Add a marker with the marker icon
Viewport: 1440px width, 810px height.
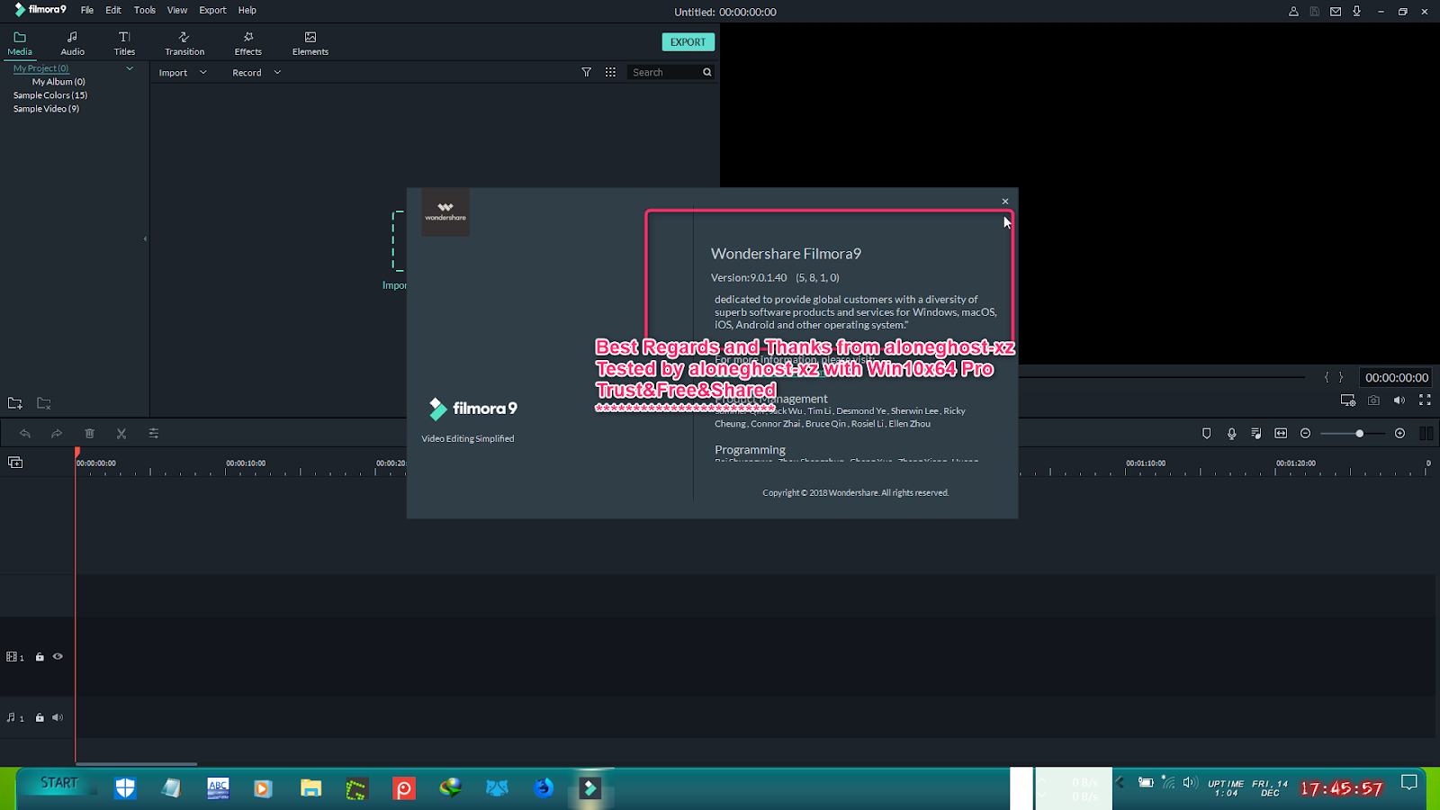click(x=1207, y=434)
